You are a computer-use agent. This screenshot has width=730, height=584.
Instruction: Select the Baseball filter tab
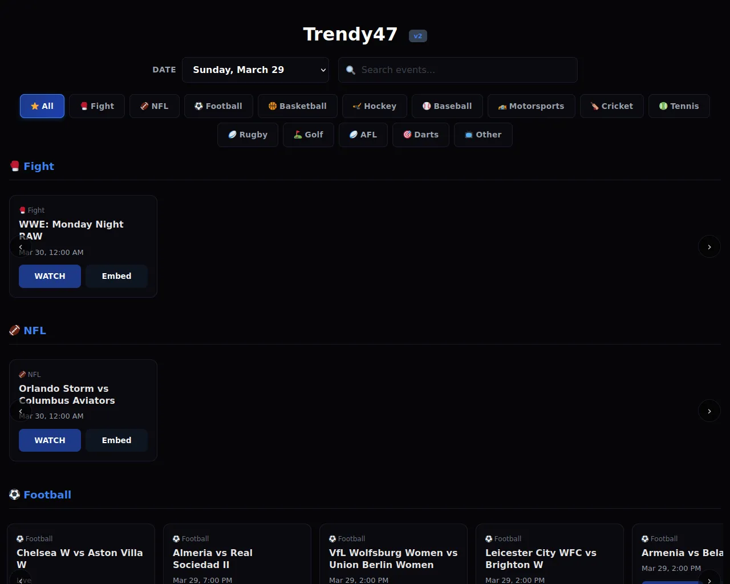coord(447,106)
